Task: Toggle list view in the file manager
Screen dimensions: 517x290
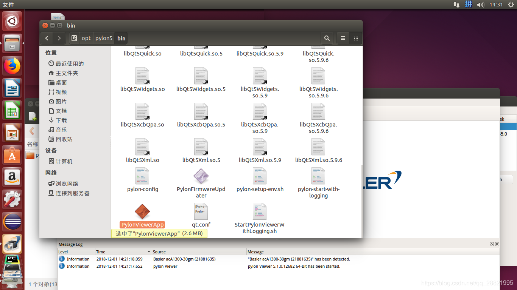Action: [x=342, y=38]
